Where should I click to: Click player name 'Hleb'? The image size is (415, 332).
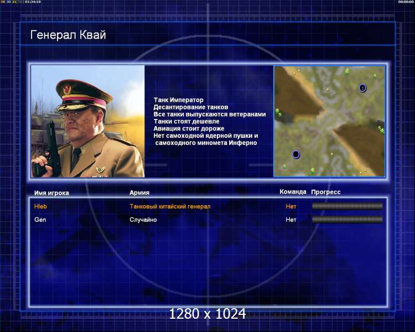pyautogui.click(x=40, y=206)
